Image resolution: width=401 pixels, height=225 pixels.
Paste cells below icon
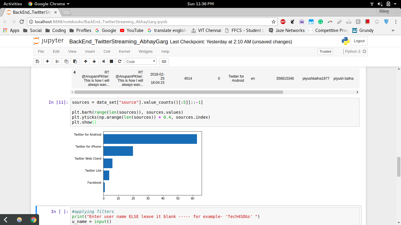75,62
